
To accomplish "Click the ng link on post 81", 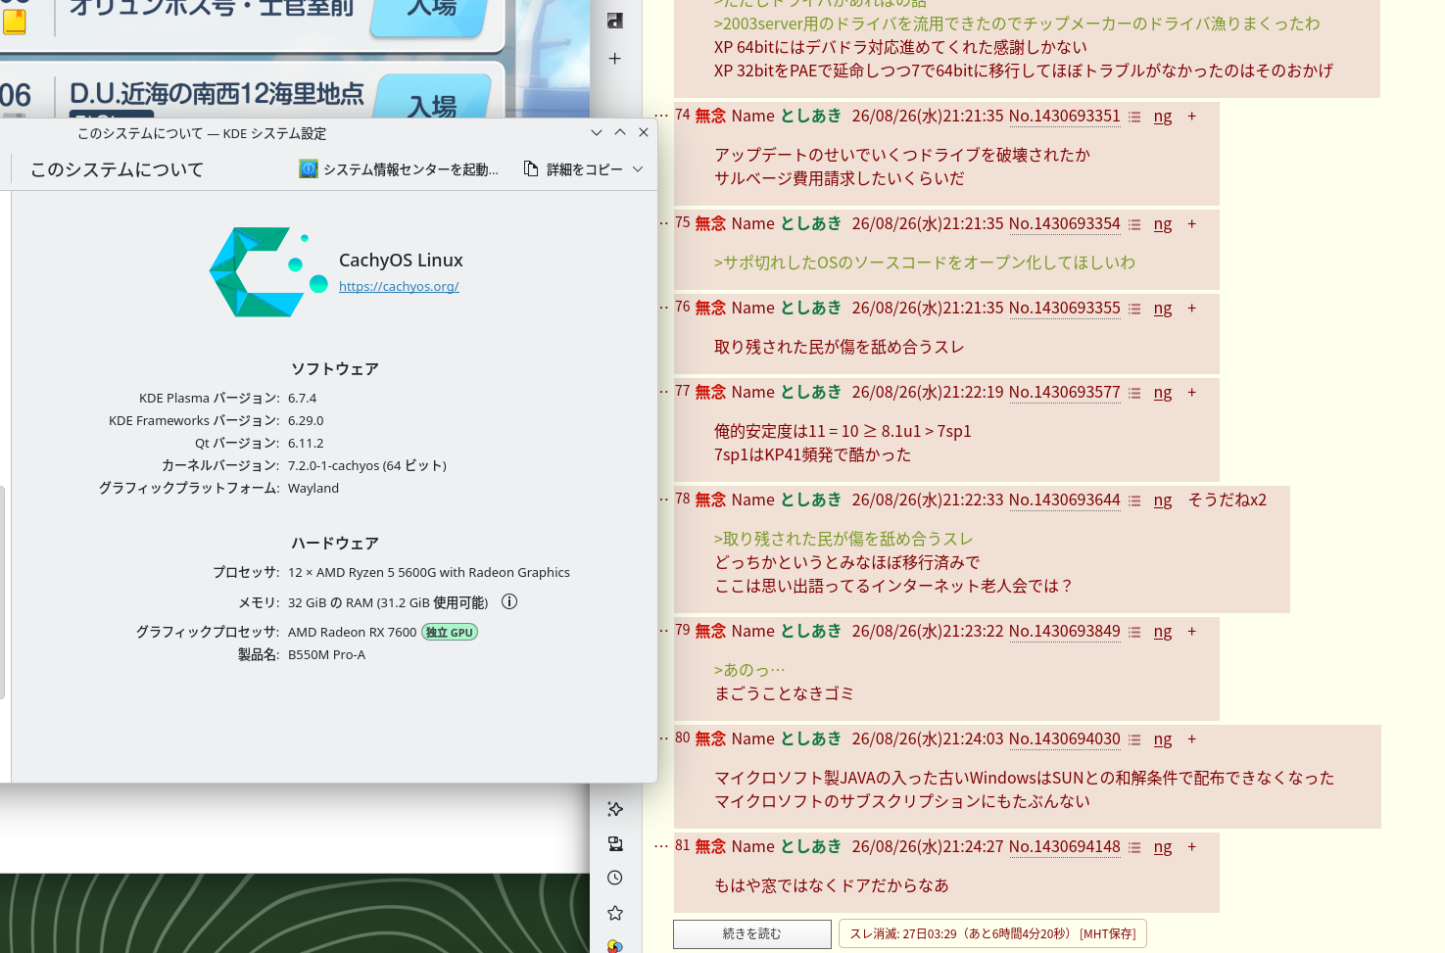I will 1163,846.
